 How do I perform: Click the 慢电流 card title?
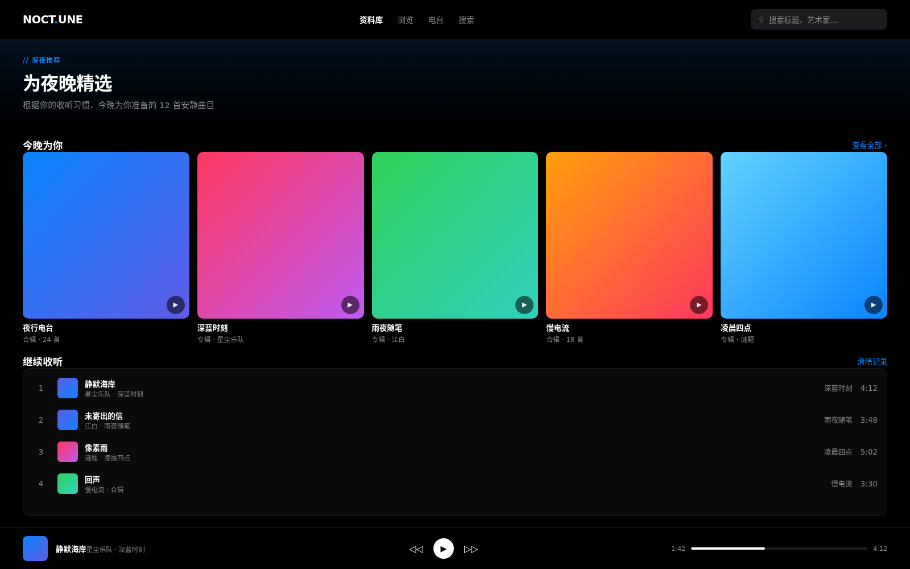tap(557, 328)
